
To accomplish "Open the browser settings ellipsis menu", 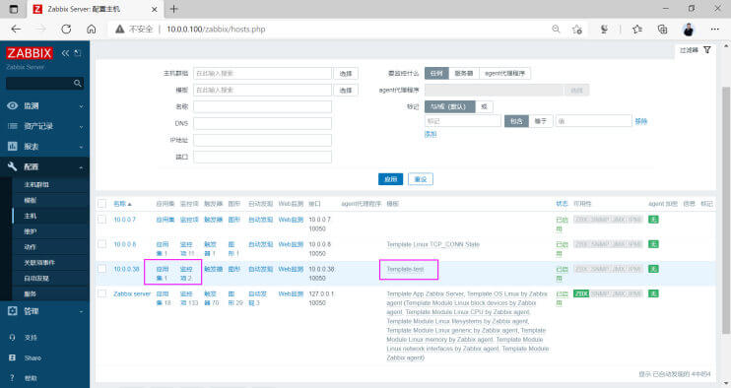I will pyautogui.click(x=714, y=29).
